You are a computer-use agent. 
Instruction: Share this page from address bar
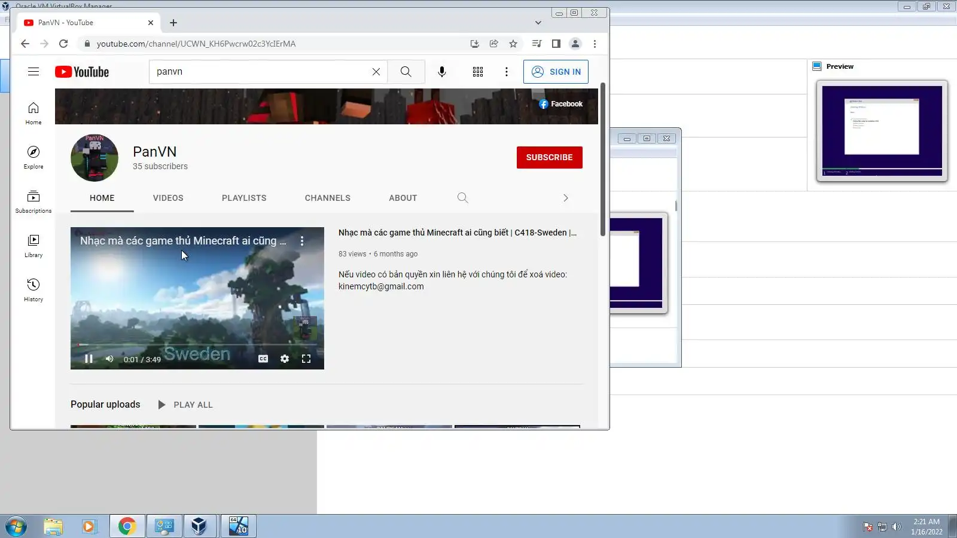pos(494,44)
